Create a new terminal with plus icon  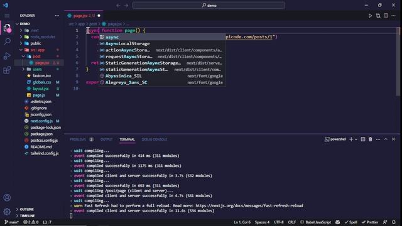click(351, 139)
